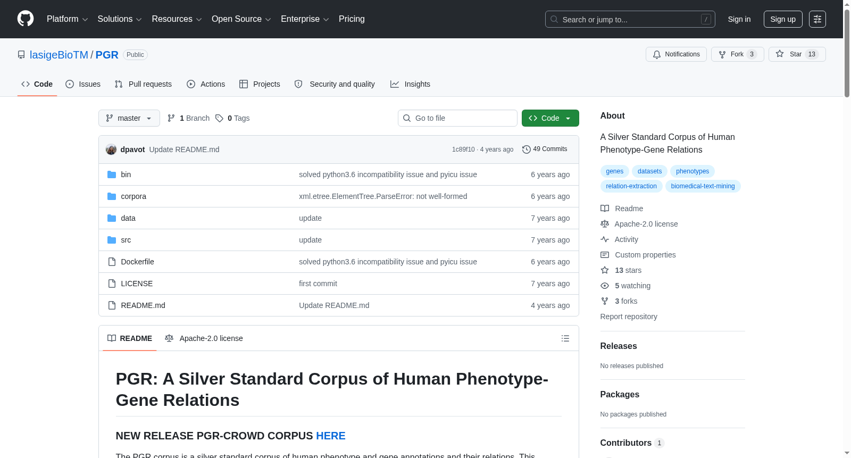Click the bin folder icon
The width and height of the screenshot is (851, 458).
coord(112,174)
